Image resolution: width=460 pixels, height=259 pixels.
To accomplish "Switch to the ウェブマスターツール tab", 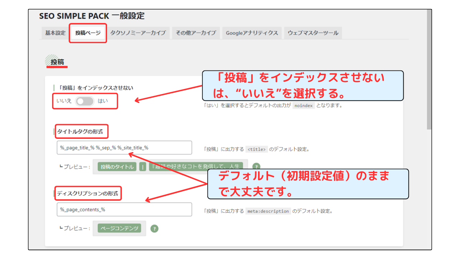I will click(x=313, y=33).
